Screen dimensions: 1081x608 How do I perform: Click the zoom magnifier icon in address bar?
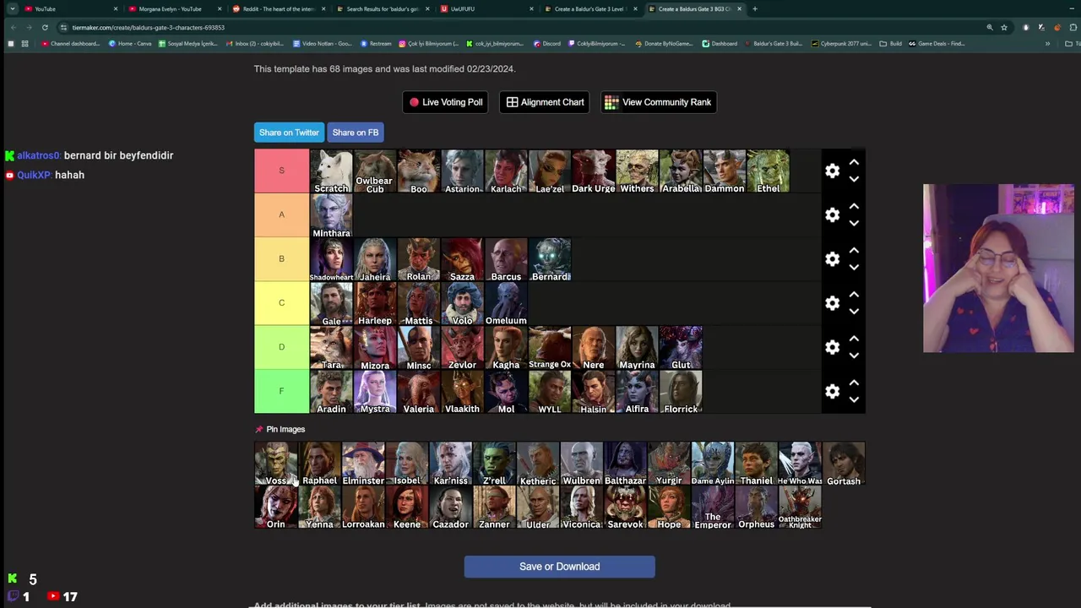click(990, 27)
